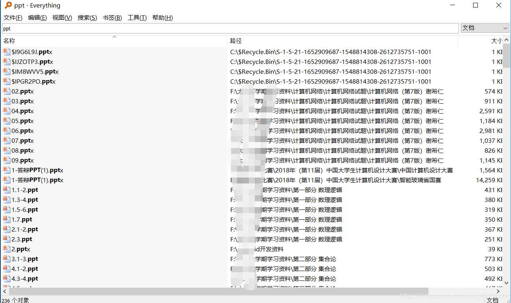Screen dimensions: 511x303
Task: Click the file icon of 1.7.ppt
Action: (6, 219)
